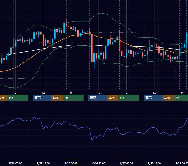Click the 5/27 00:00 date label

127,163
